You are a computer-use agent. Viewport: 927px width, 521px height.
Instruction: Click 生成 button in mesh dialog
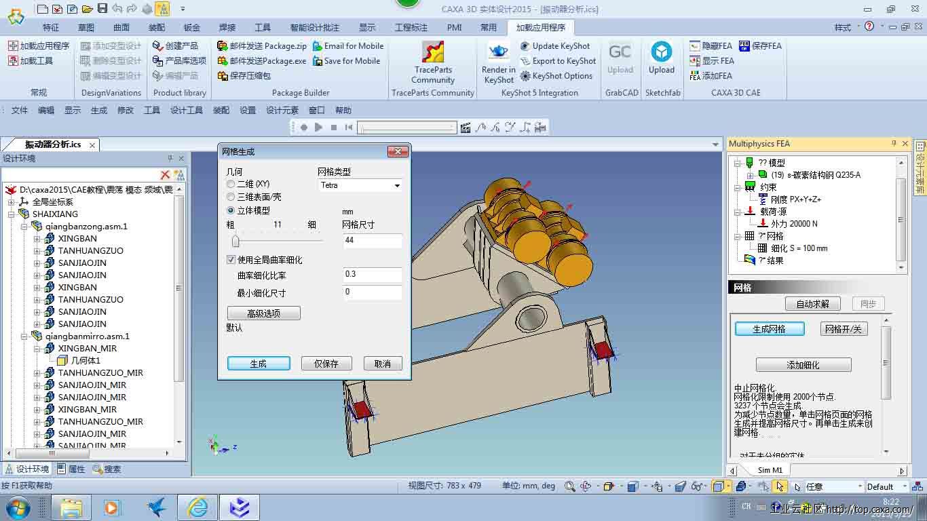click(x=259, y=364)
